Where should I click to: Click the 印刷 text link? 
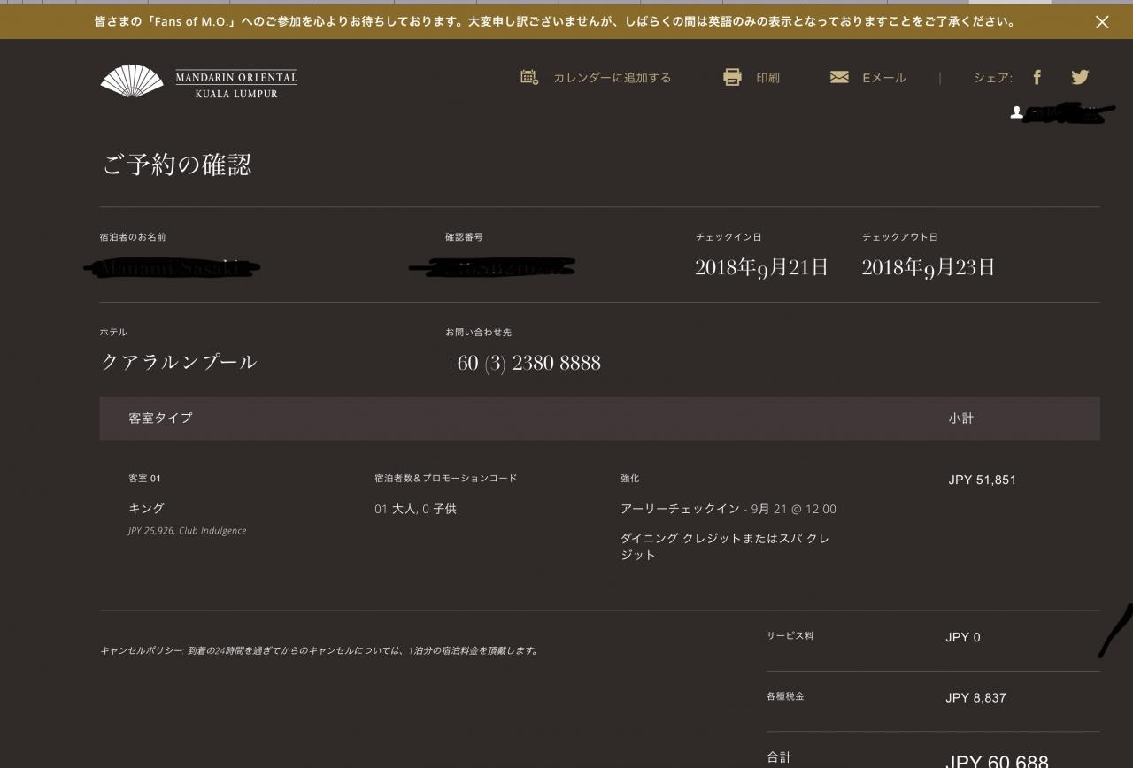767,78
